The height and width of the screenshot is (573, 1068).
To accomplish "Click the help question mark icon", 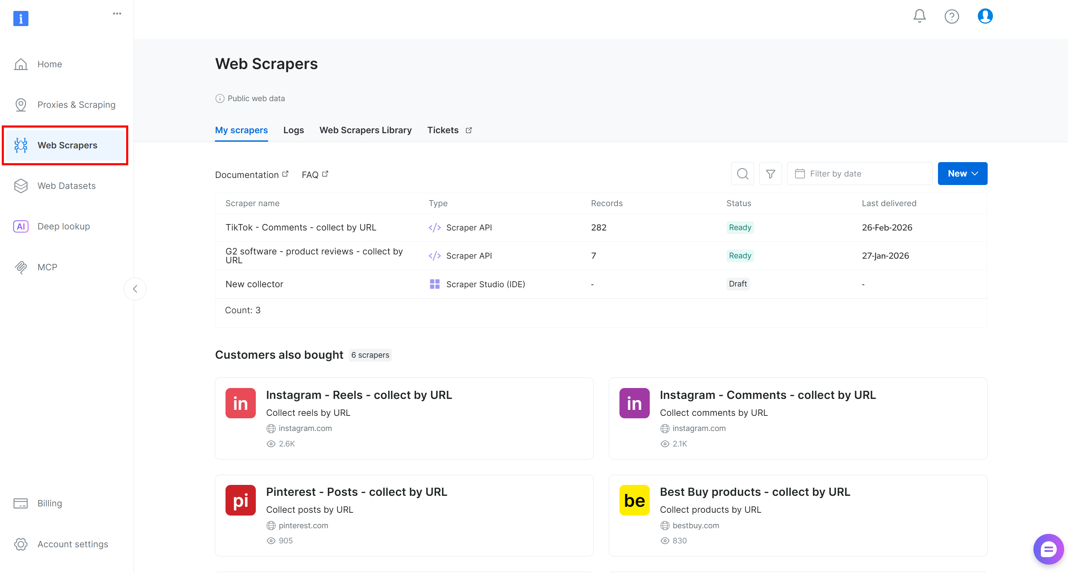I will click(x=951, y=17).
